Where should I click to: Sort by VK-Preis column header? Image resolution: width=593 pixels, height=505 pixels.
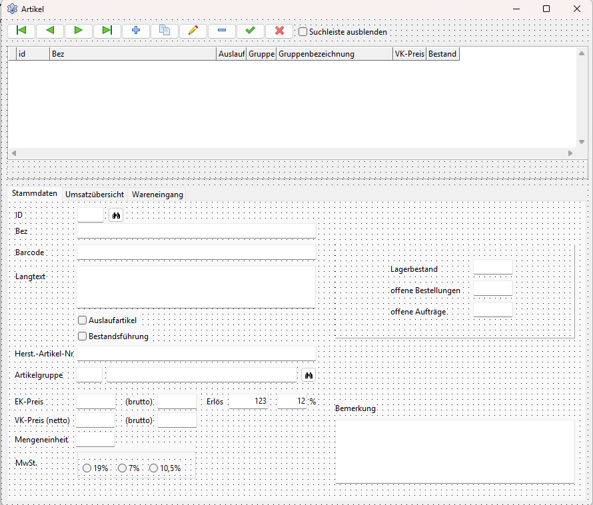[410, 54]
